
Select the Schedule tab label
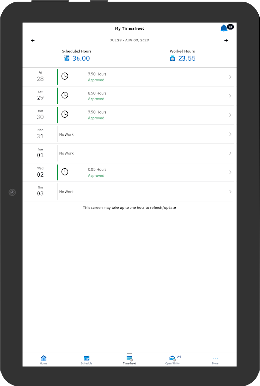[87, 363]
